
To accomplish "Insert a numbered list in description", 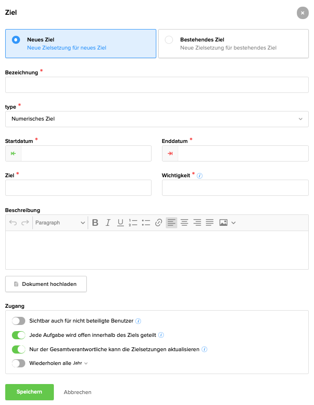I will tap(133, 223).
